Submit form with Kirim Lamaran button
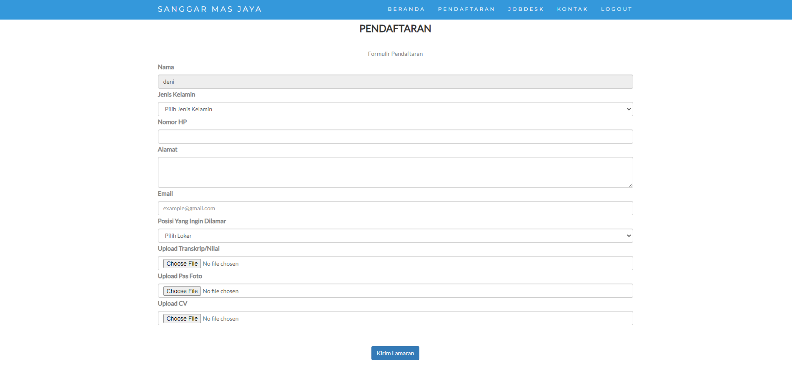Screen dimensions: 792x376 point(395,353)
